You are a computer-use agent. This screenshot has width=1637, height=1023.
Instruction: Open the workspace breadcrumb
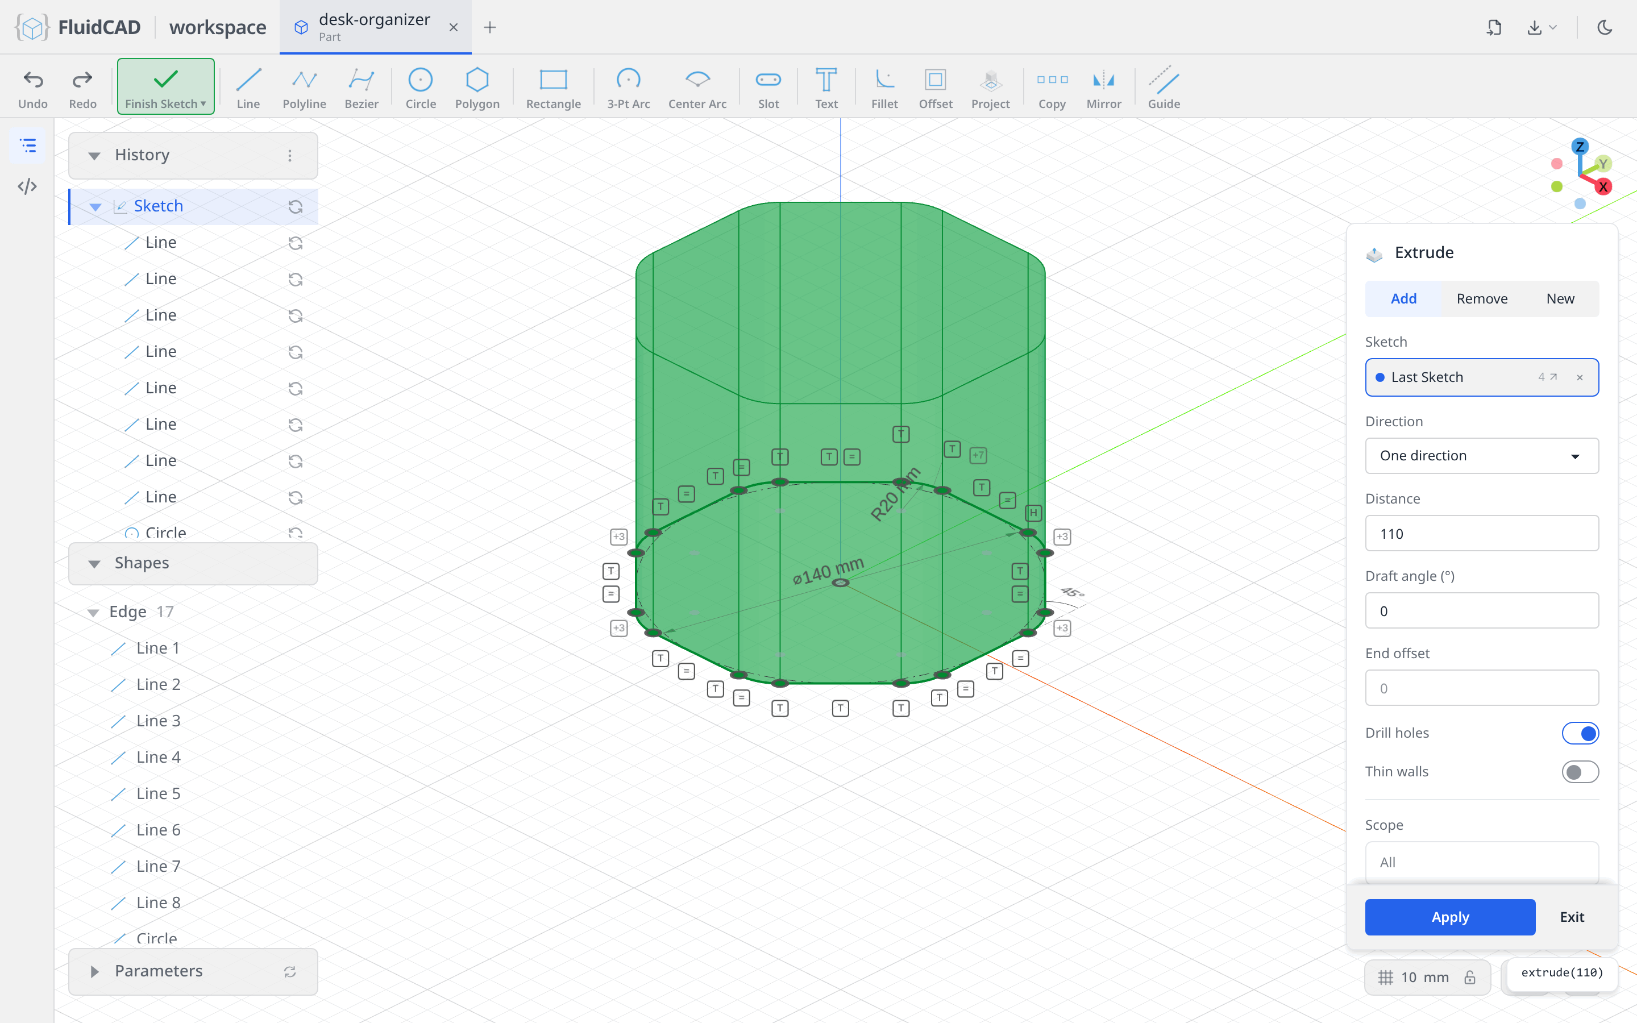pos(217,27)
